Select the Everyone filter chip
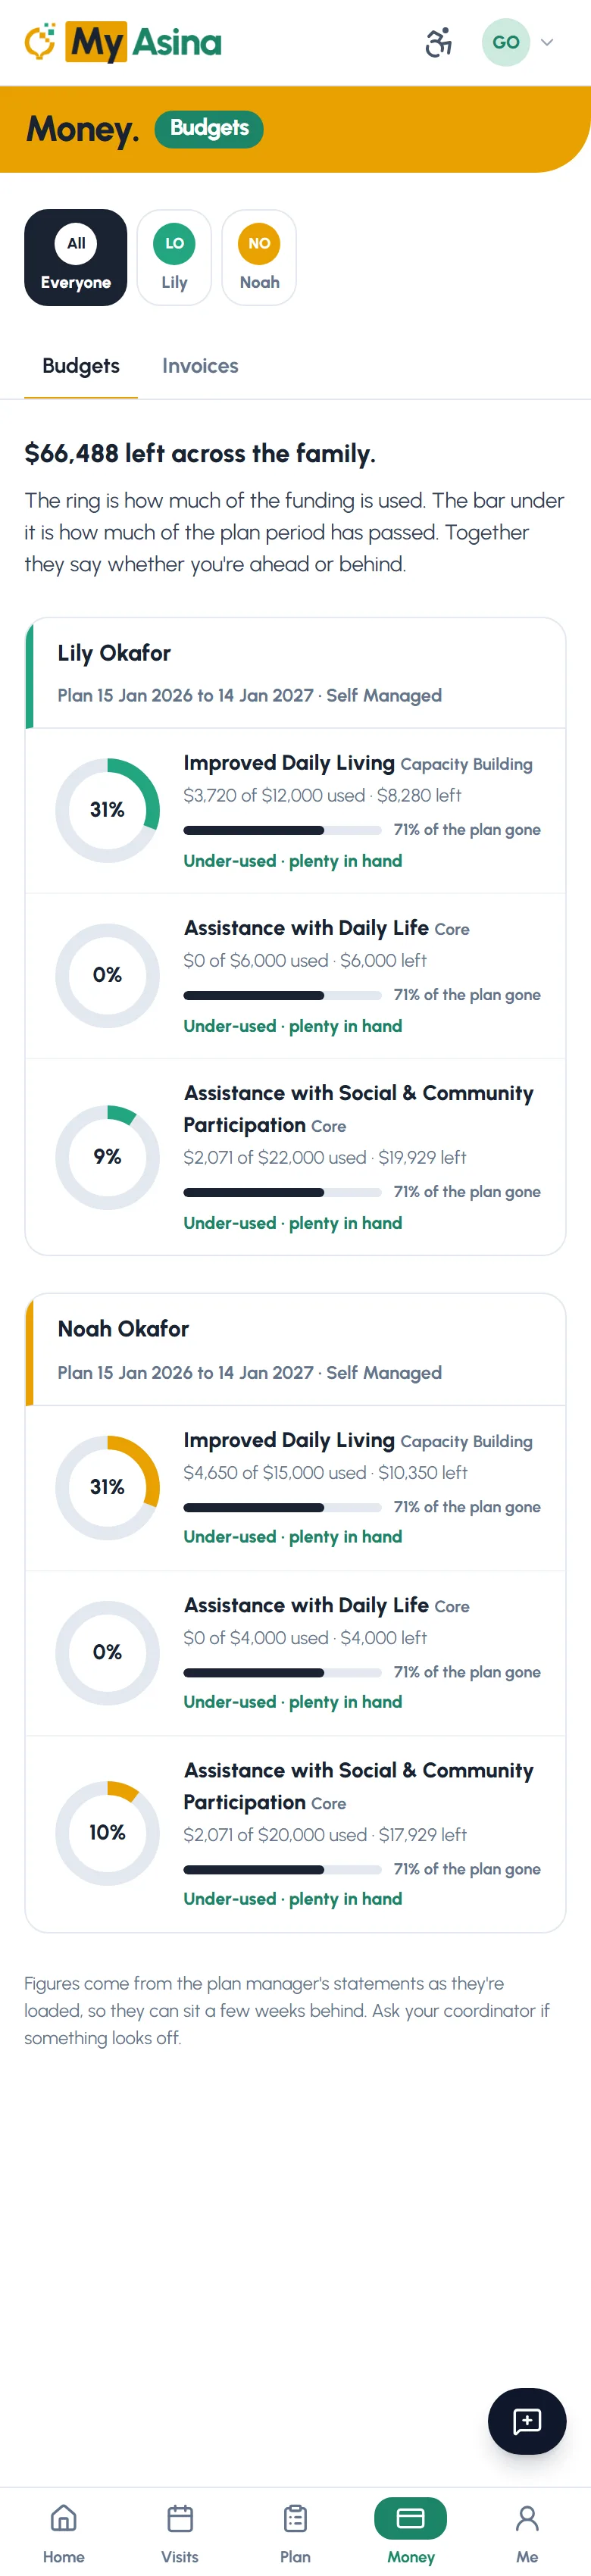This screenshot has height=2576, width=591. (x=76, y=257)
